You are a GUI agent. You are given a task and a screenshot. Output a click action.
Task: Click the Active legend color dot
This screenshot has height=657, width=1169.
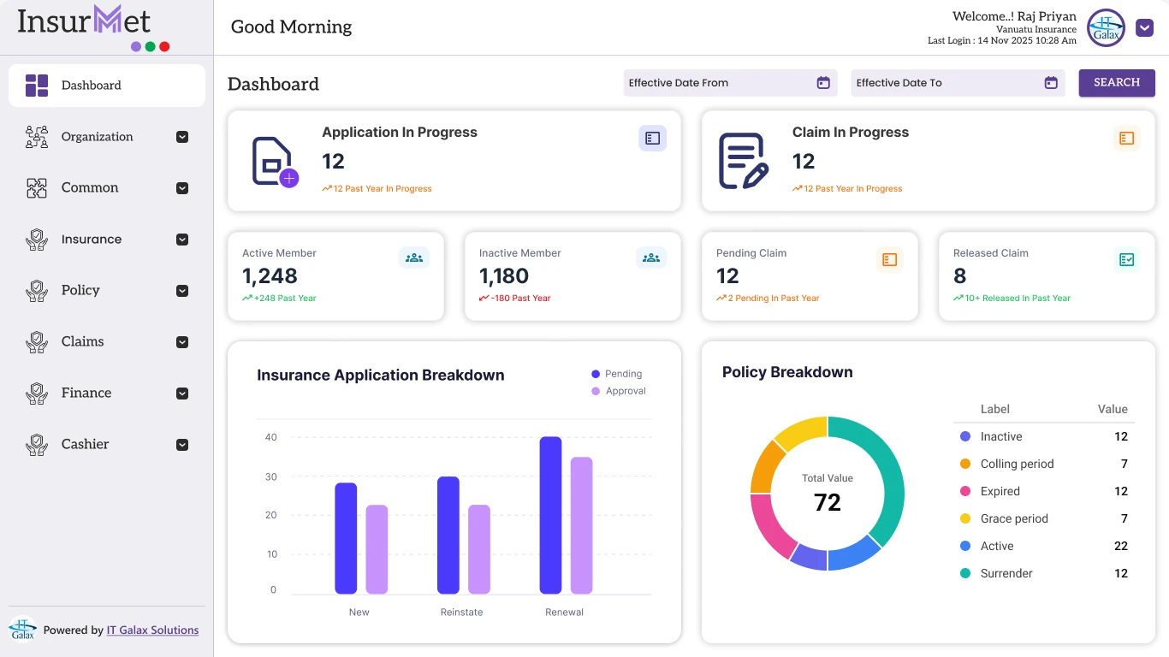965,546
